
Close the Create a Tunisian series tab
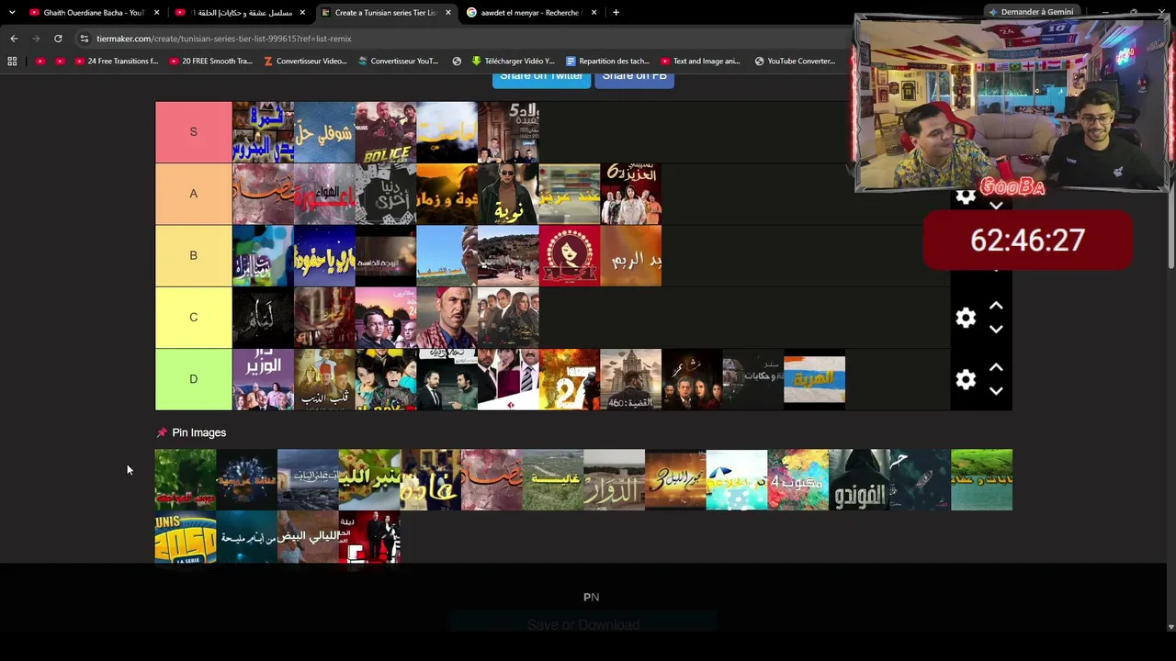pos(448,13)
